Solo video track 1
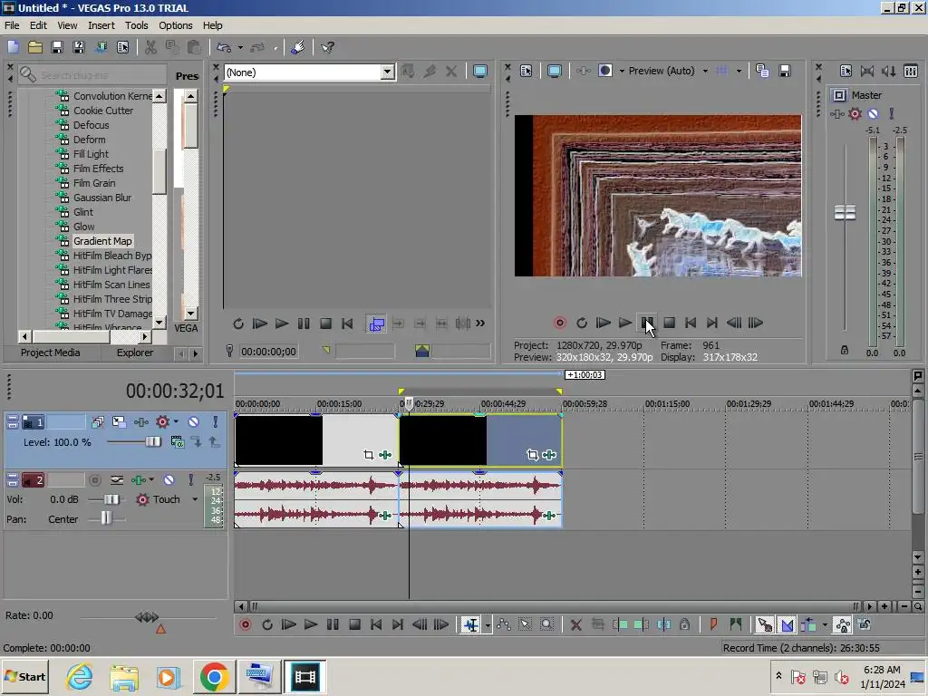Screen dimensions: 928x696 pyautogui.click(x=215, y=422)
